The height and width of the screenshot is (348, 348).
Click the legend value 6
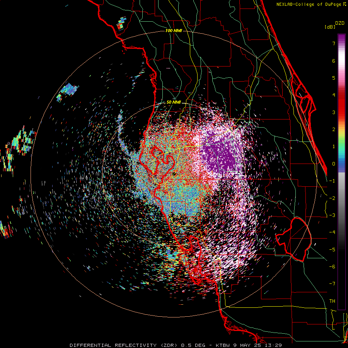(334, 61)
